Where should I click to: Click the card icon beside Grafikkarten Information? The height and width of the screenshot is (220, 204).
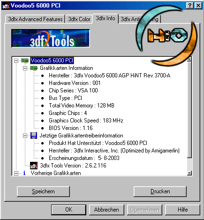pyautogui.click(x=34, y=68)
